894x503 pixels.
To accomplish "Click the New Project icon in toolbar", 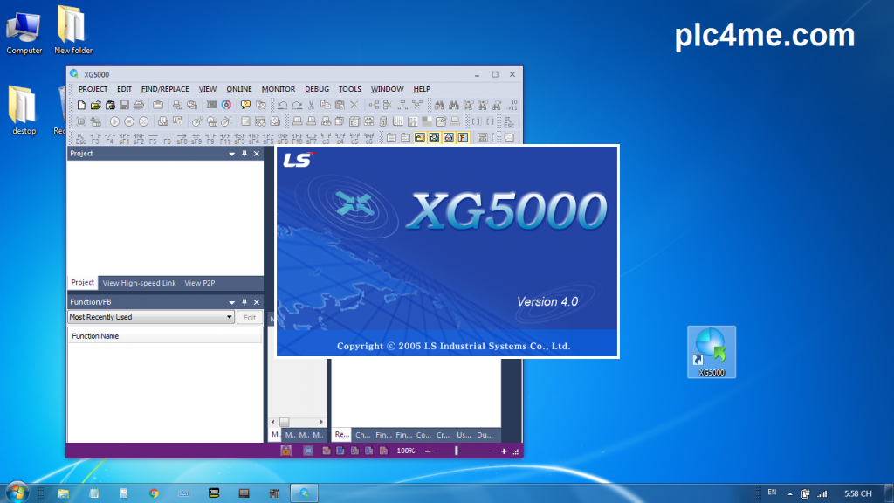I will pos(81,105).
